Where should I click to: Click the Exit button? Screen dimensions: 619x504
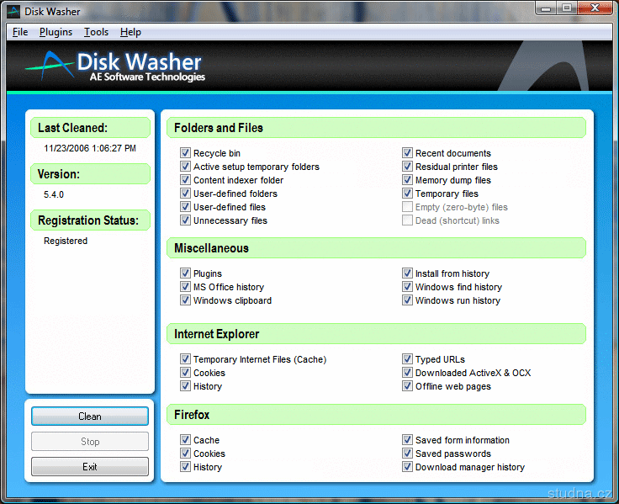pyautogui.click(x=90, y=466)
